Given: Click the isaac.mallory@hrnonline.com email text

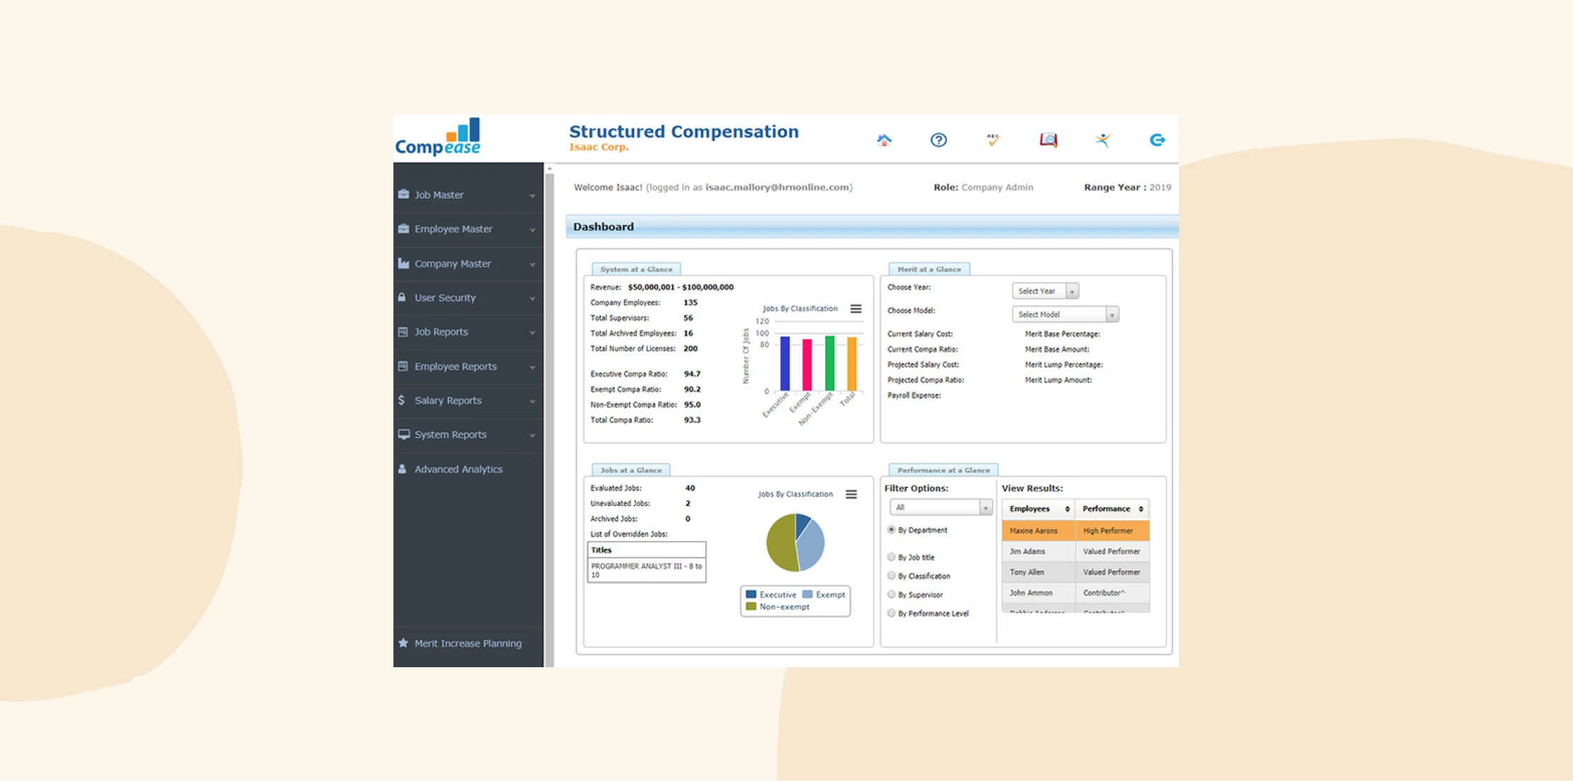Looking at the screenshot, I should tap(777, 187).
